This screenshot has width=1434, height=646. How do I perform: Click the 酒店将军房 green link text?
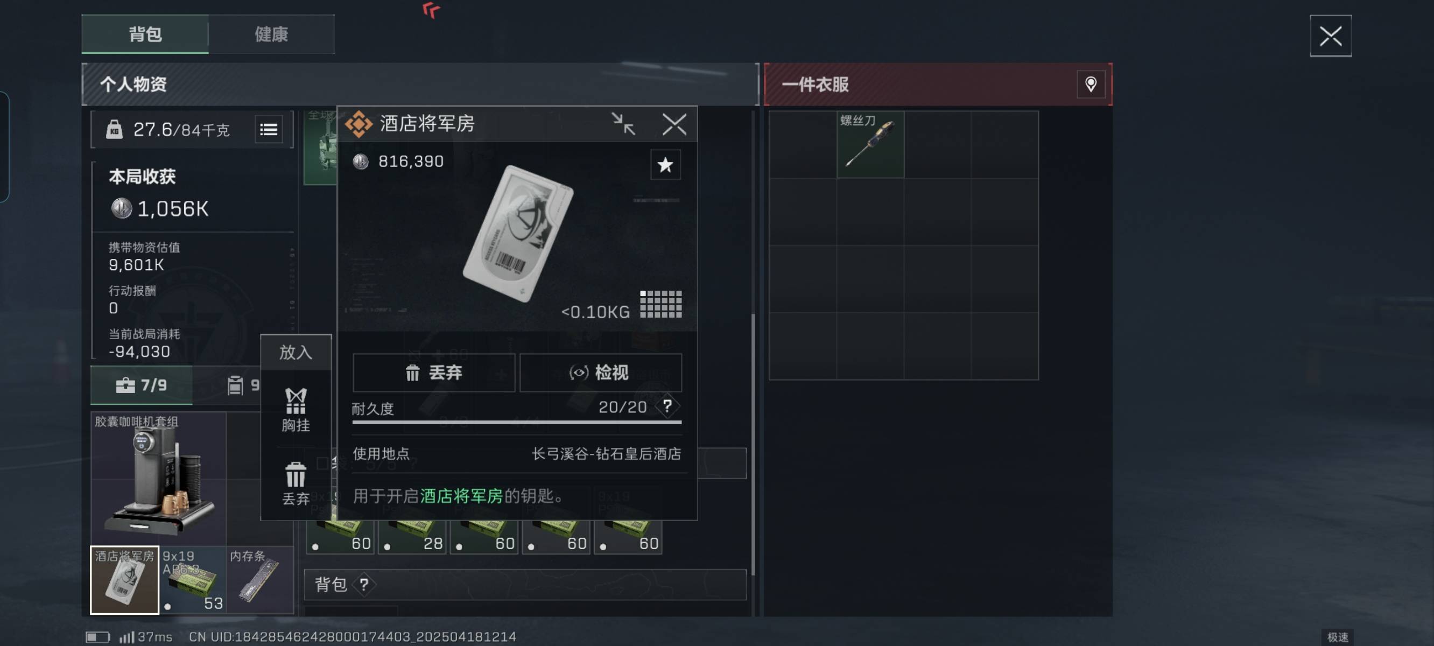pyautogui.click(x=461, y=496)
